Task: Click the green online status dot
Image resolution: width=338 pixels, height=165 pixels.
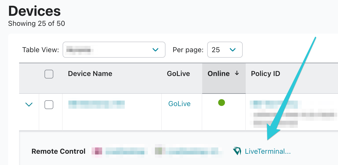Action: pyautogui.click(x=222, y=103)
